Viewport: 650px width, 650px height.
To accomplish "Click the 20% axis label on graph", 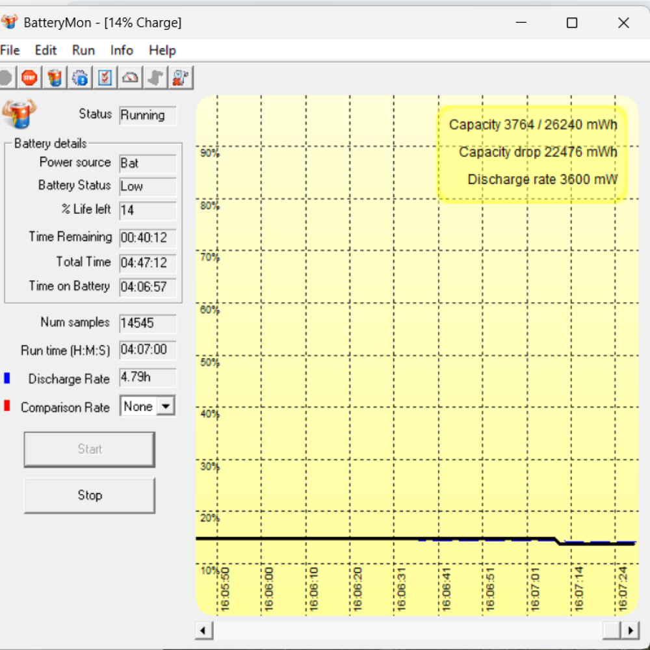I will 210,518.
